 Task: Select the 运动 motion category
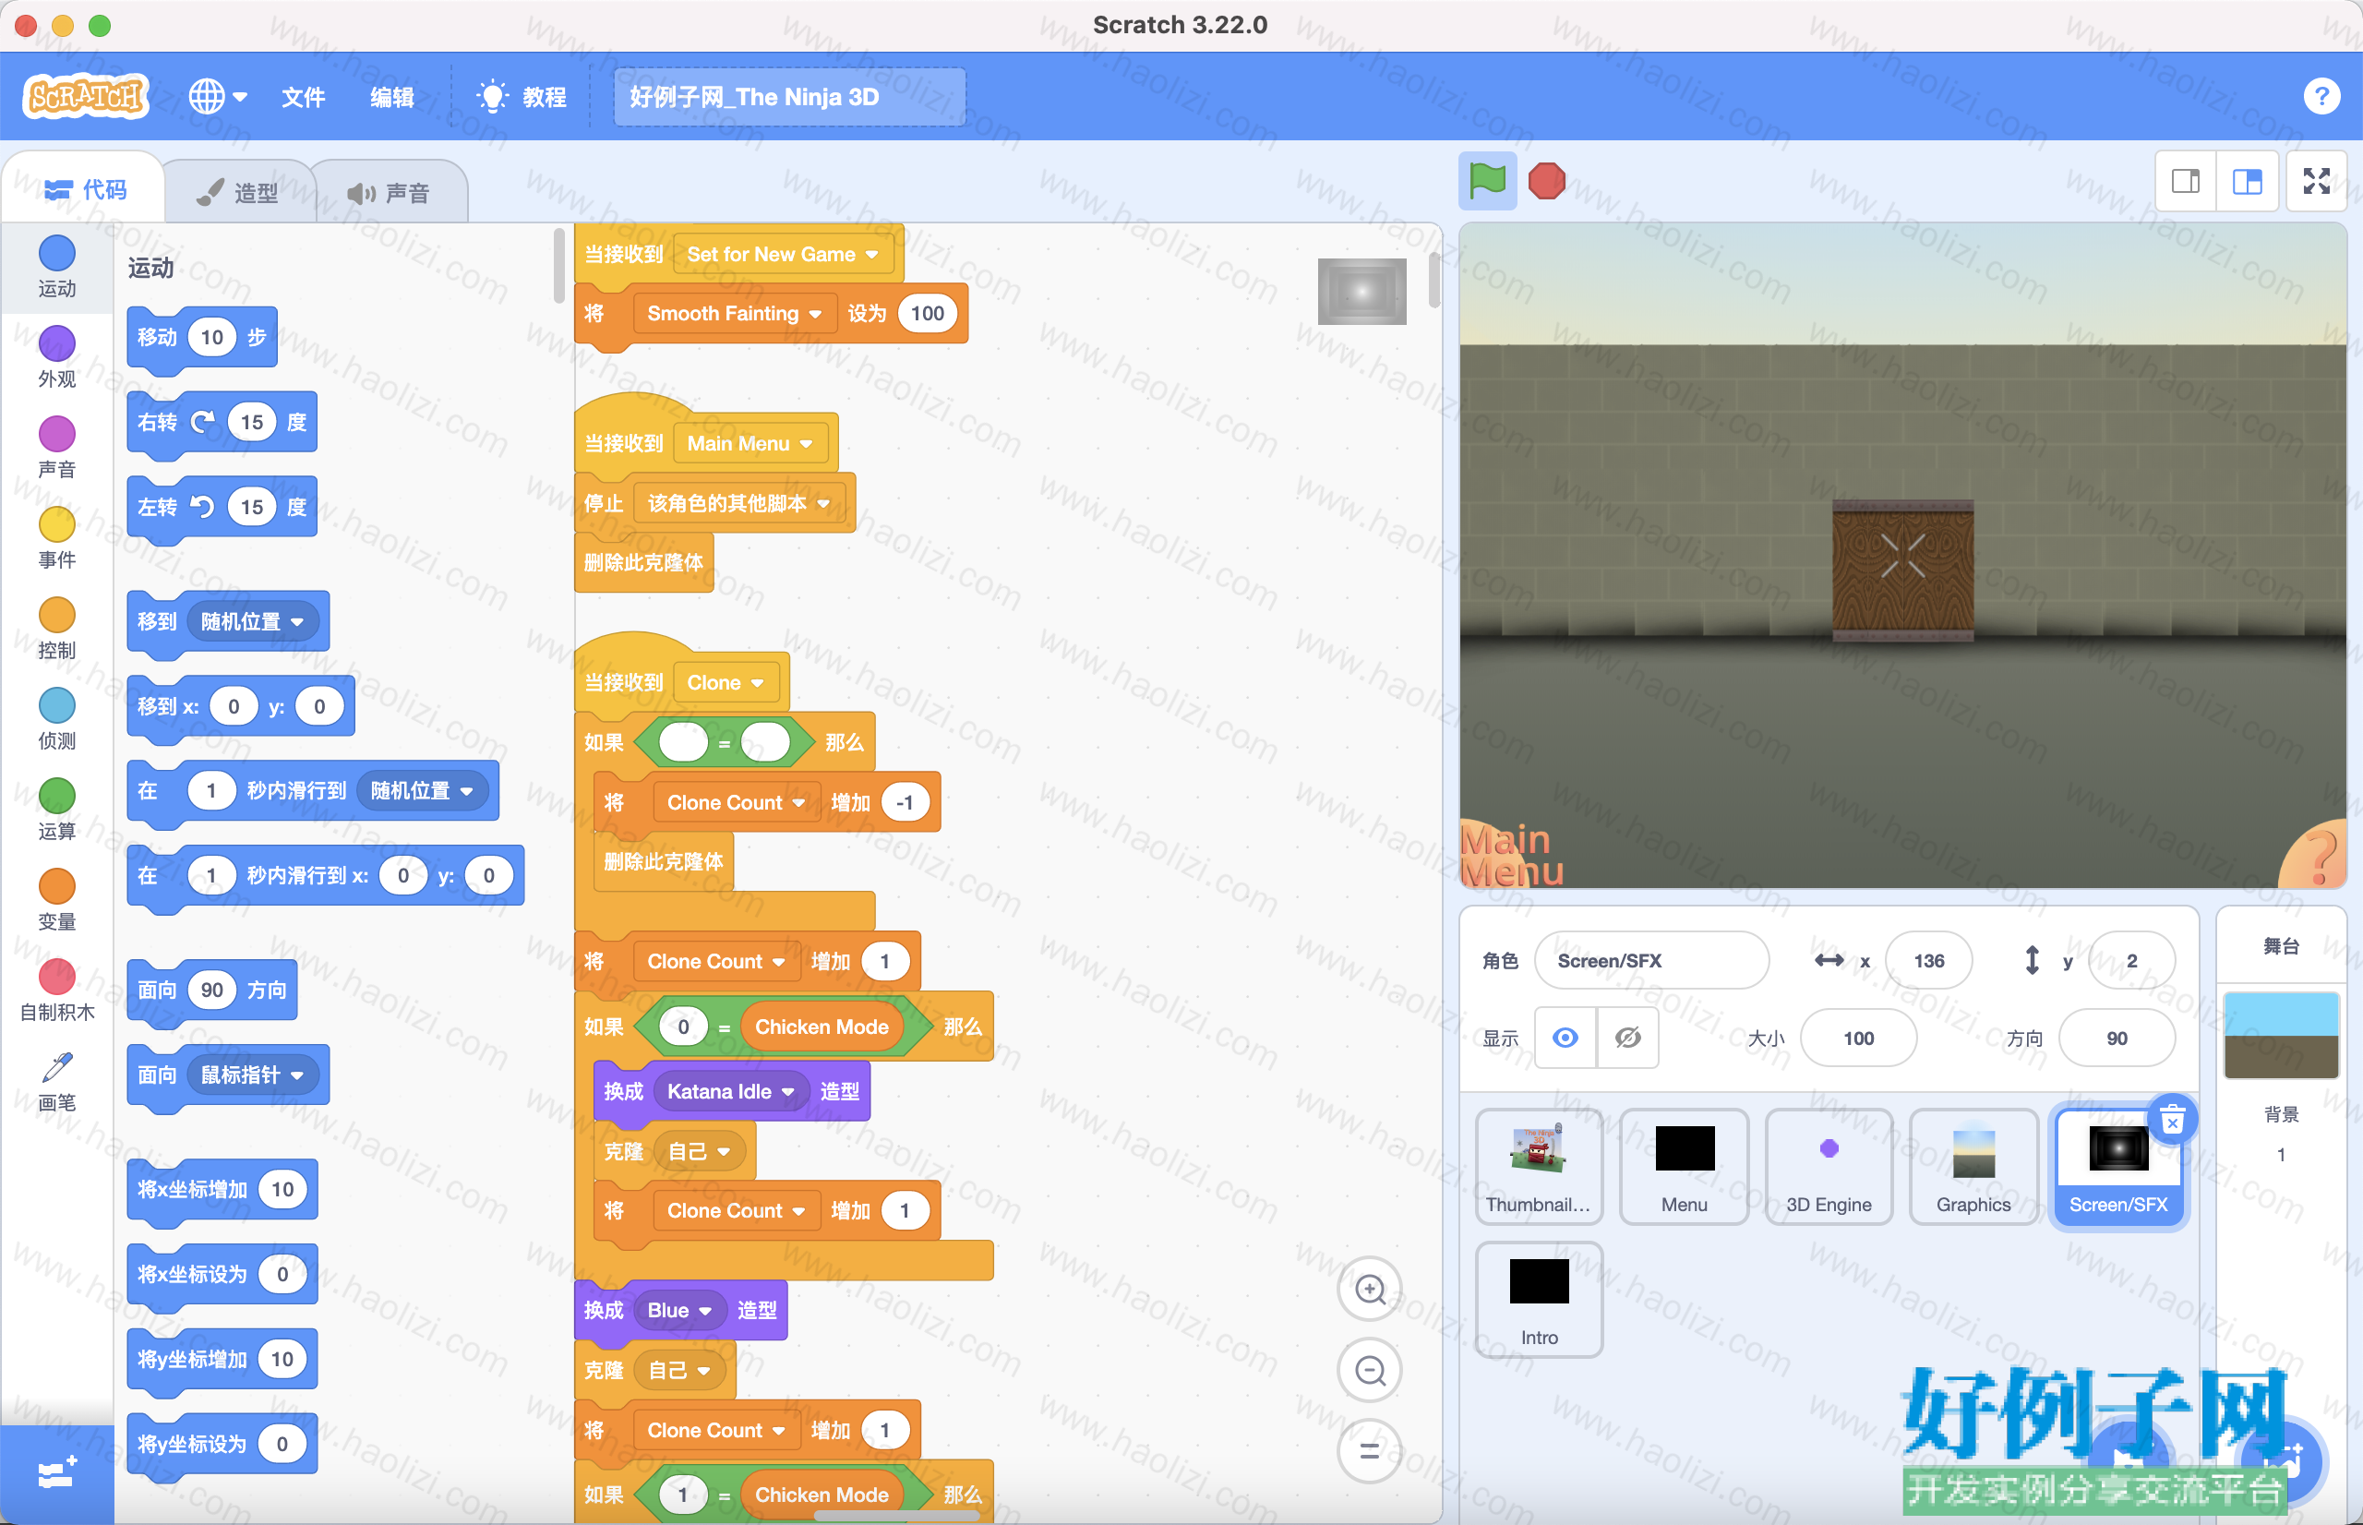pos(56,267)
